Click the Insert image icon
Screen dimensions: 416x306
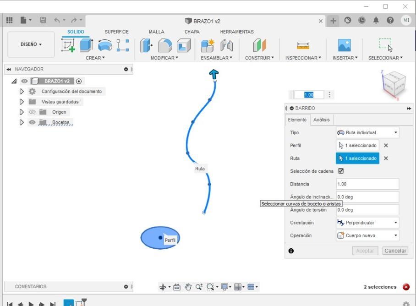point(345,45)
